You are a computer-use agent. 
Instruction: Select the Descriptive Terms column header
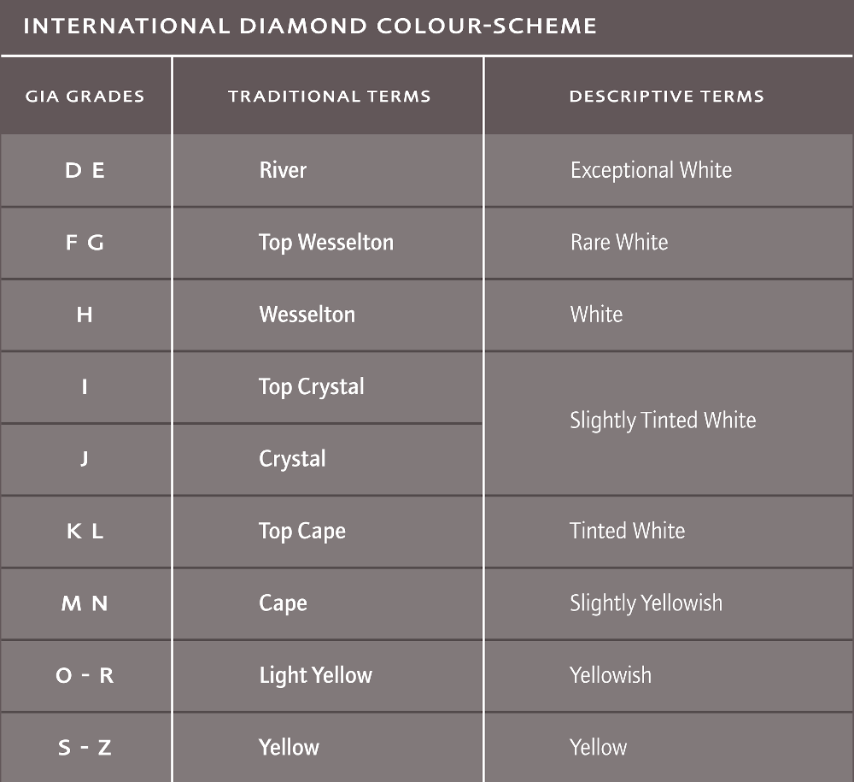(666, 96)
